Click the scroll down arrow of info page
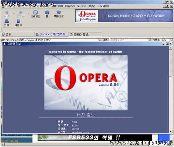The height and width of the screenshot is (147, 174). (171, 131)
